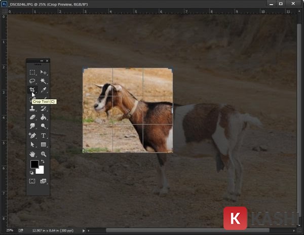Screen dimensions: 304x235
Task: Open the black foreground color picker
Action: click(x=34, y=164)
